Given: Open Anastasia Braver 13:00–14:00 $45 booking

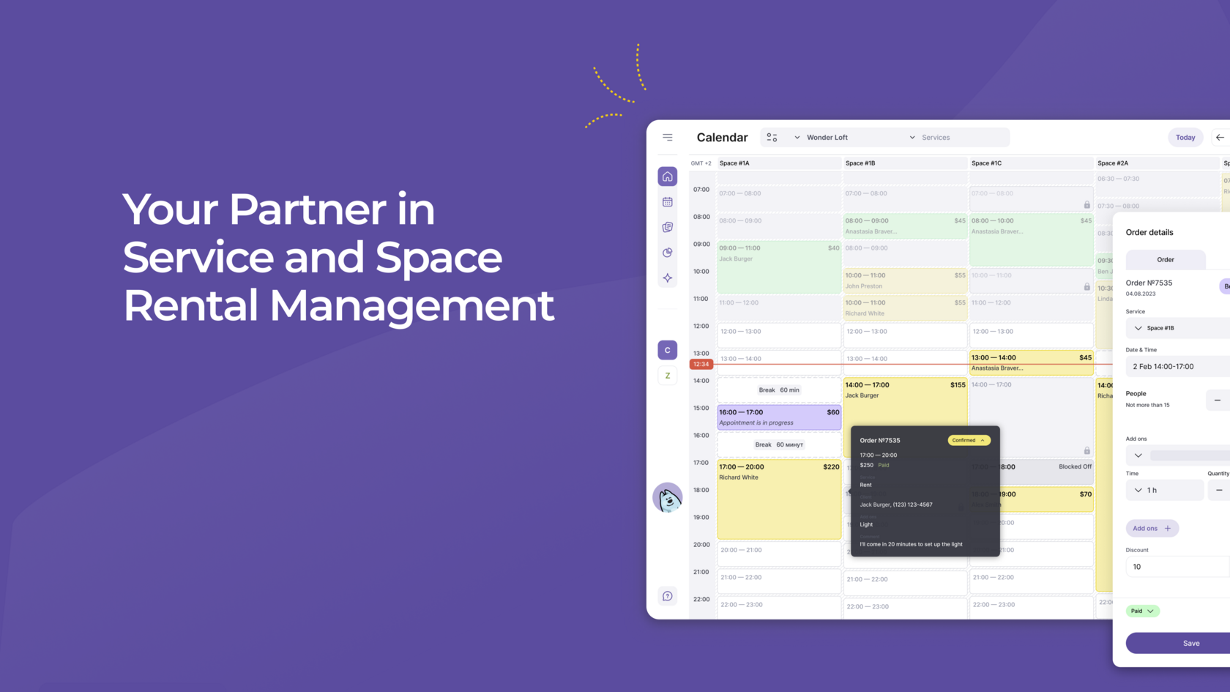Looking at the screenshot, I should click(x=1031, y=362).
